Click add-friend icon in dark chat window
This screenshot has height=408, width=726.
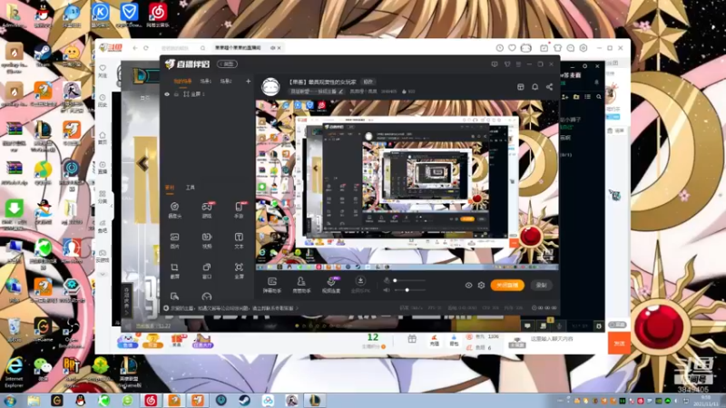click(564, 97)
